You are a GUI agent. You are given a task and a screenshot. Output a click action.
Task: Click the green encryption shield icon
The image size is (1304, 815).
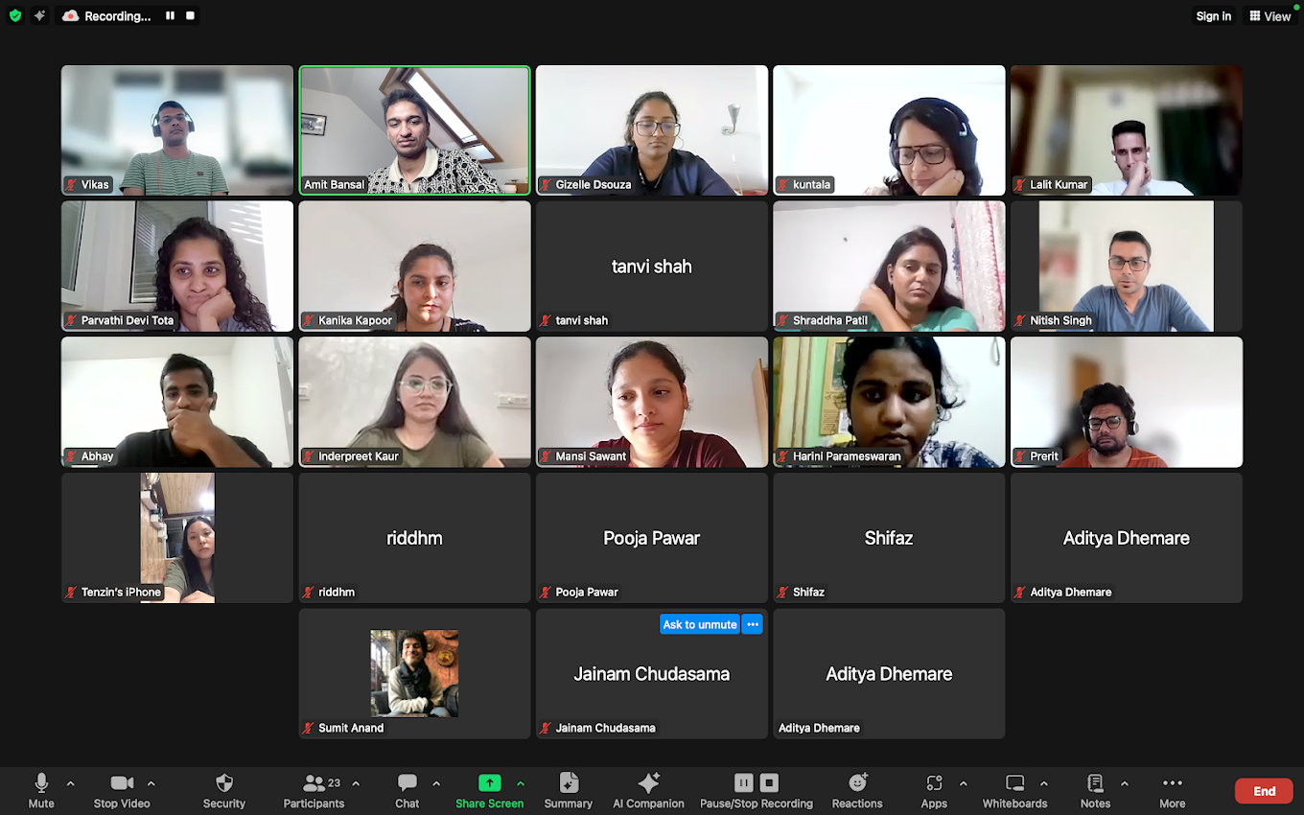(x=15, y=15)
